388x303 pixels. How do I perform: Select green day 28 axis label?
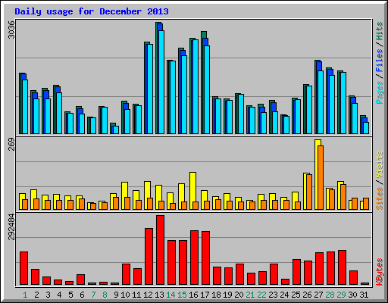pyautogui.click(x=330, y=295)
